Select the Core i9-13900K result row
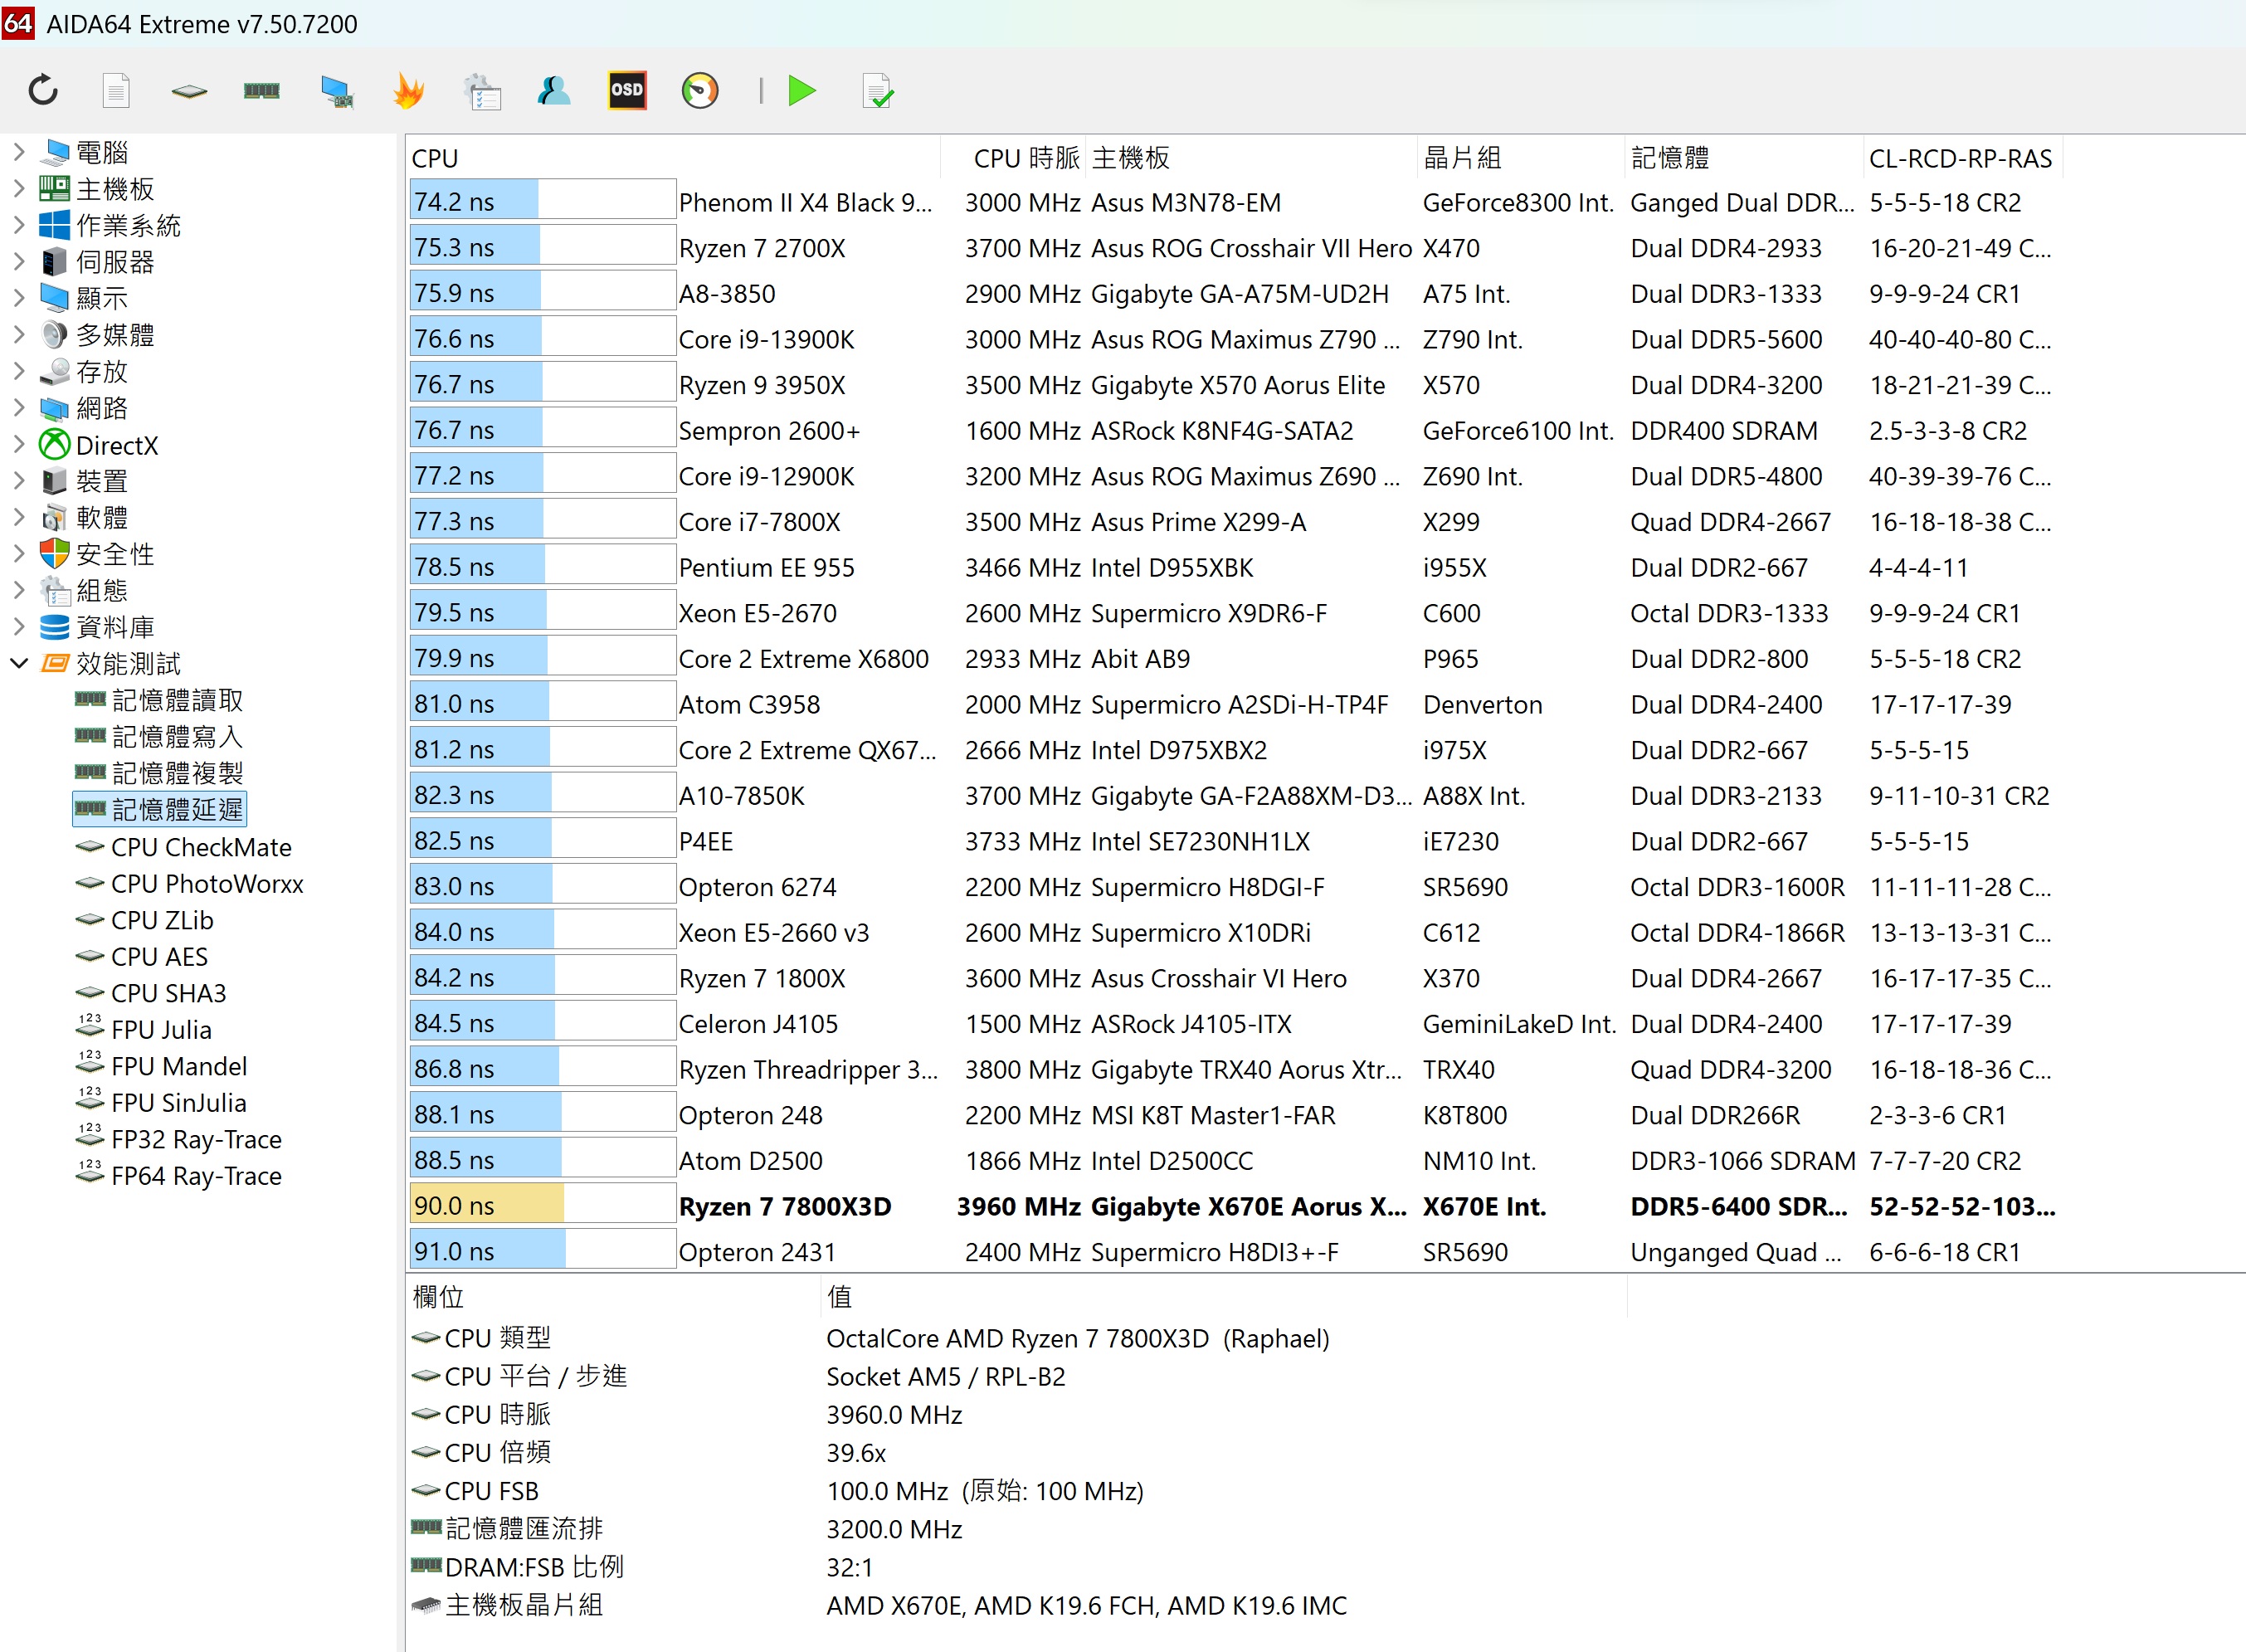This screenshot has height=1652, width=2246. click(x=1234, y=339)
